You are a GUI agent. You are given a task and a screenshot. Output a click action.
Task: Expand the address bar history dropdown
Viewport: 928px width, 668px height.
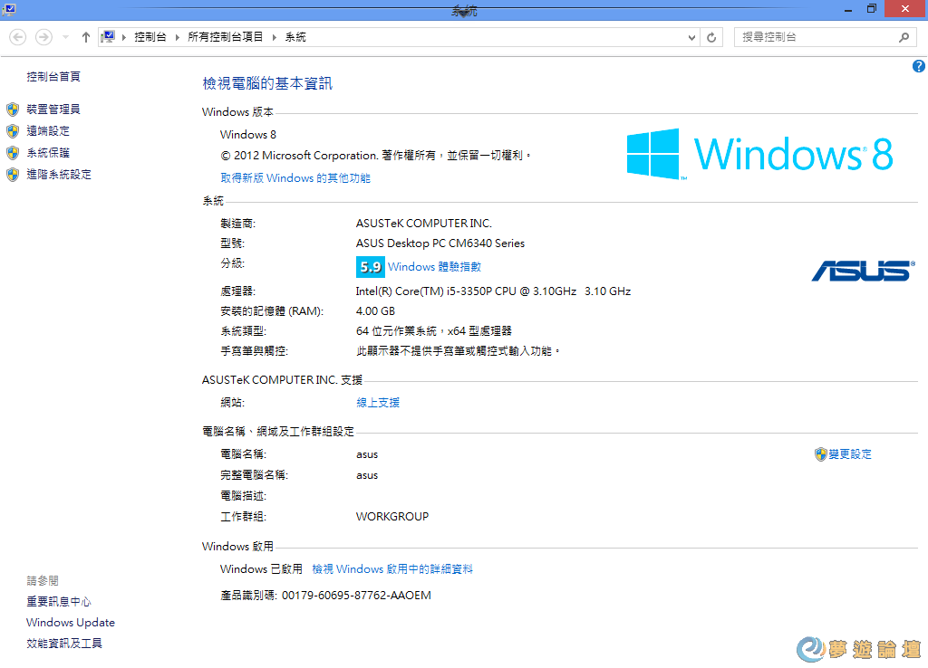(x=691, y=37)
